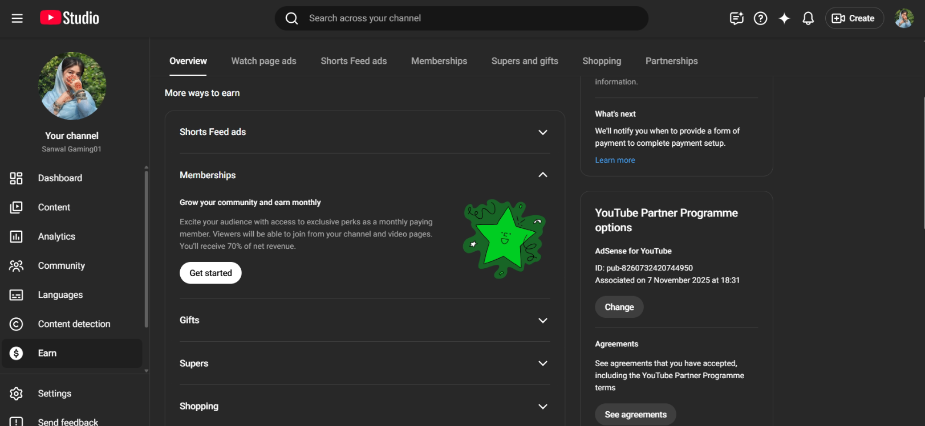Click the Content detection copyright icon
Image resolution: width=925 pixels, height=426 pixels.
tap(16, 324)
